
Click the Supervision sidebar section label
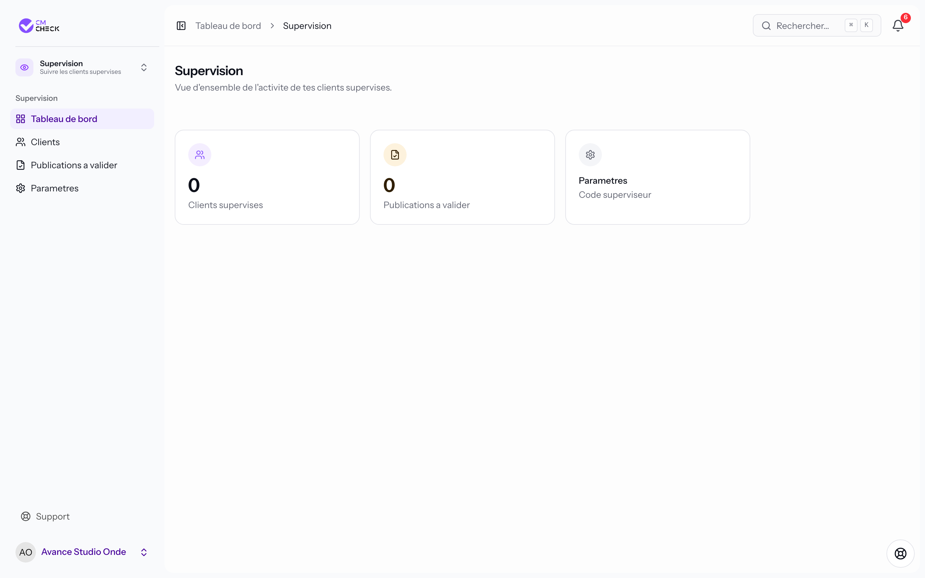(x=36, y=98)
